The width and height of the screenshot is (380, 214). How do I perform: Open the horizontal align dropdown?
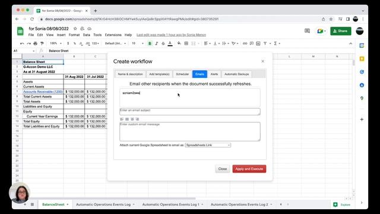[x=207, y=43]
